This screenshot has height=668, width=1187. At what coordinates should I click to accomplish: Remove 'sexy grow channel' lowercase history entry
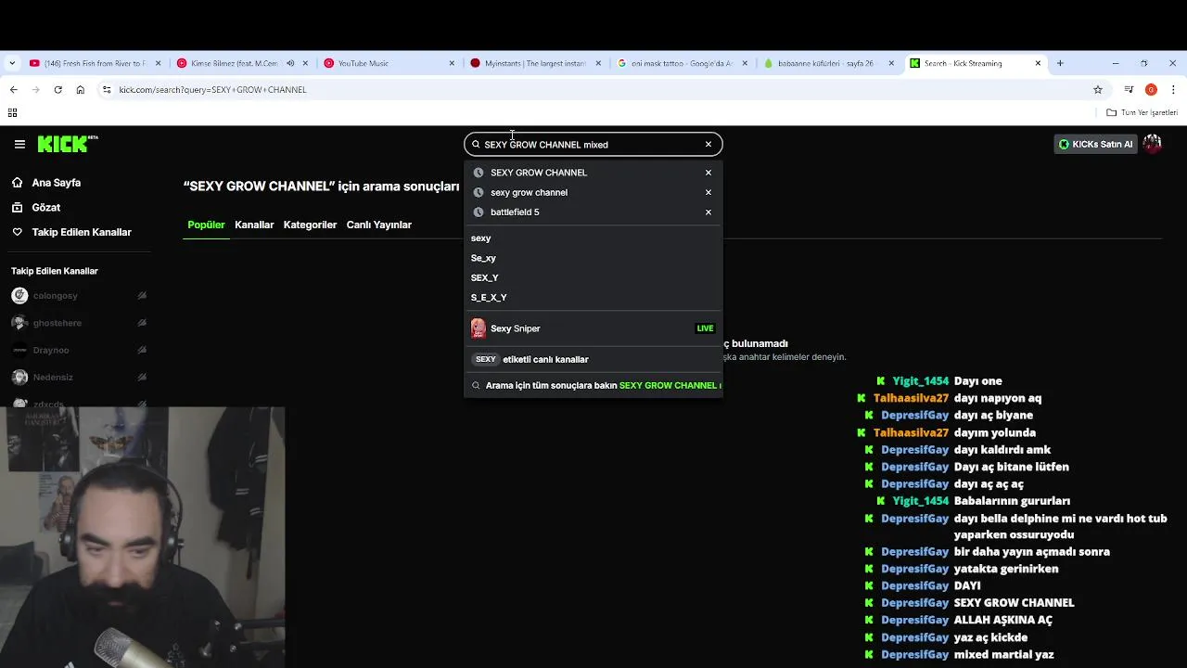click(x=708, y=192)
